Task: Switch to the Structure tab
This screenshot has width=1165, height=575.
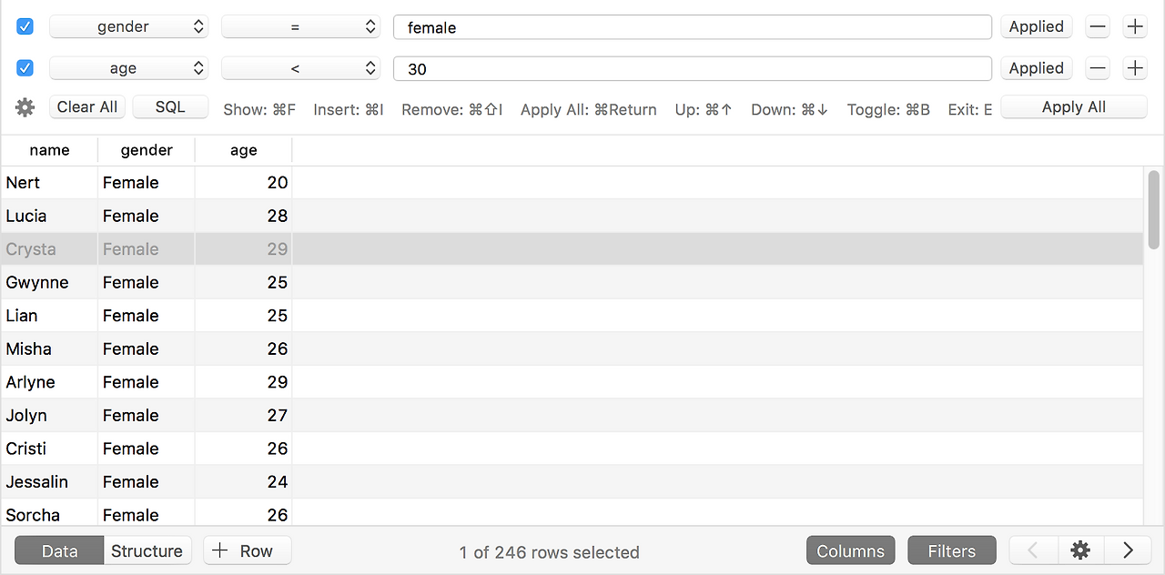Action: coord(147,550)
